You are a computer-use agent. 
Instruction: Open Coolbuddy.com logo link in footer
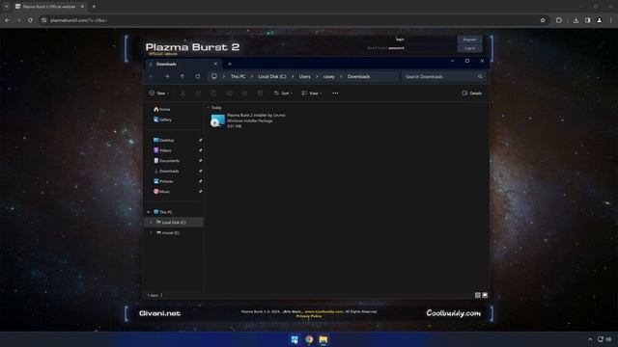(453, 313)
